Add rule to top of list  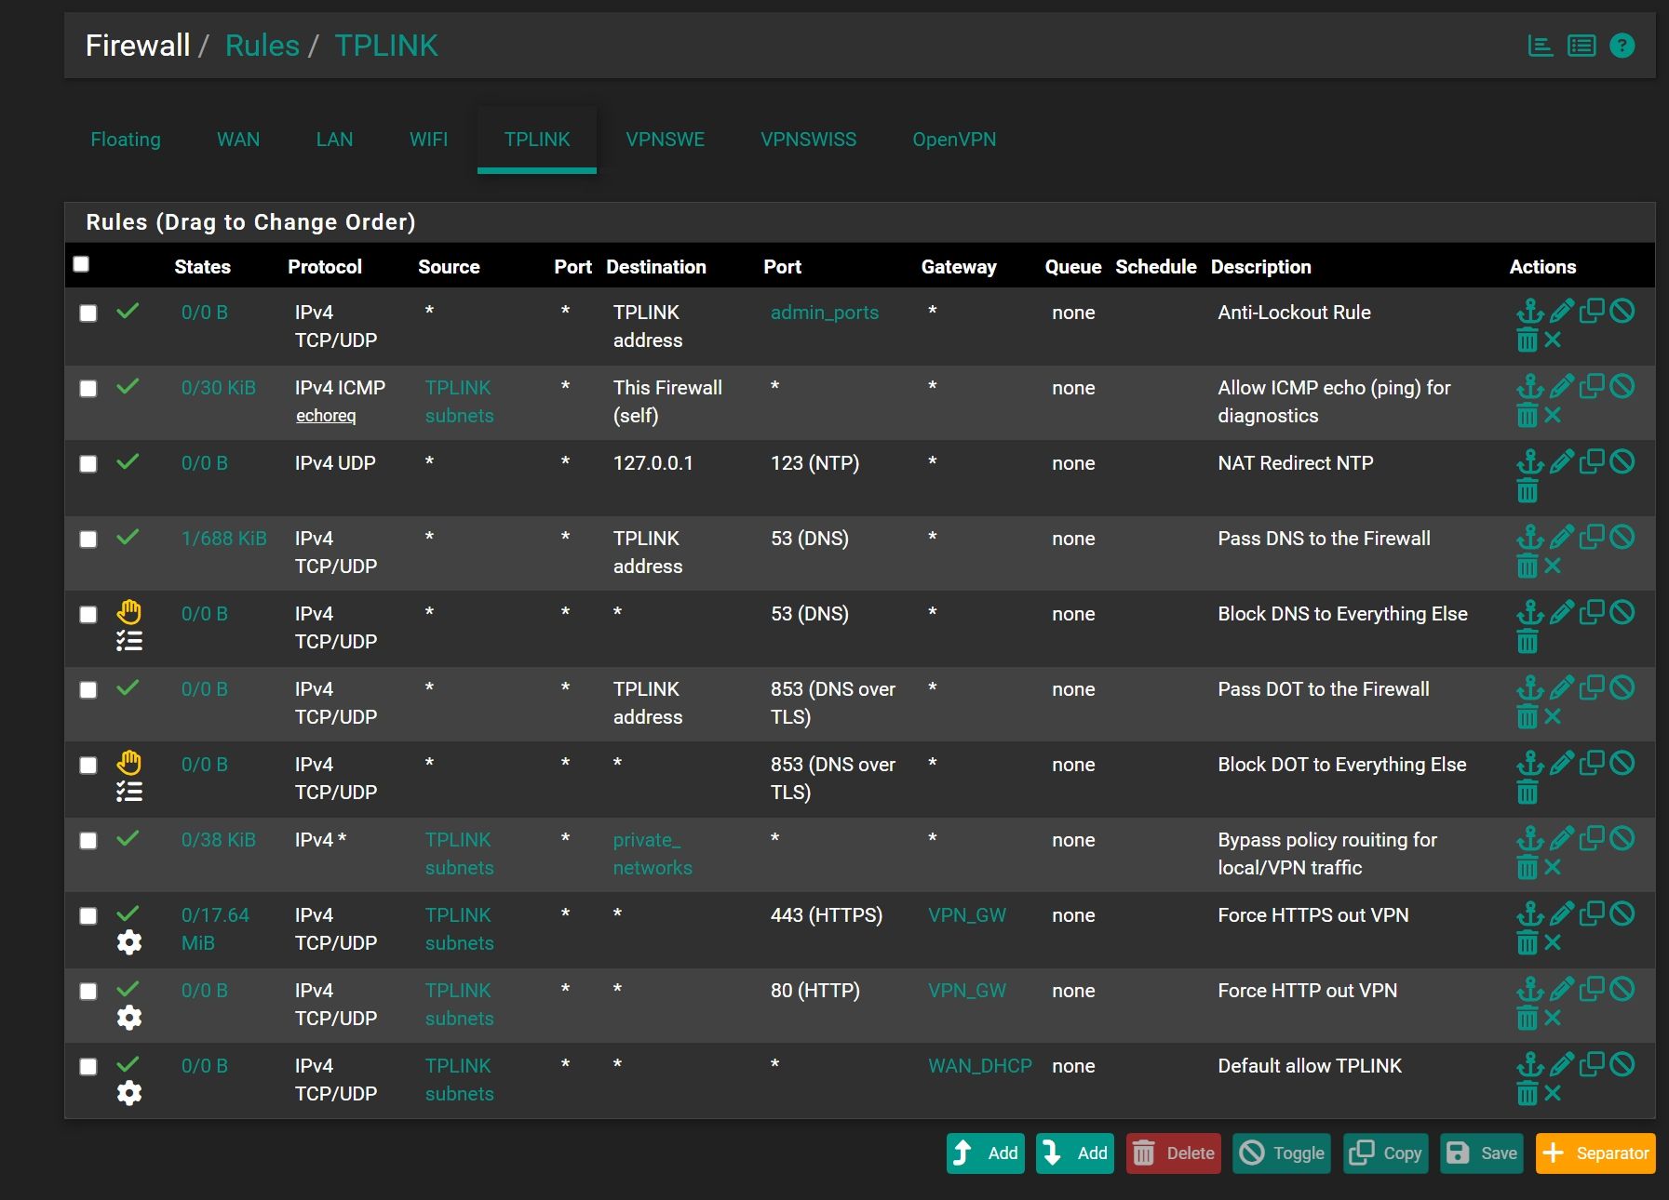point(986,1153)
